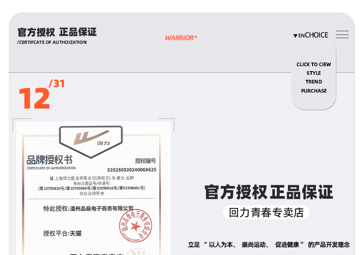Image resolution: width=361 pixels, height=255 pixels.
Task: Select PURCHASE in side panel
Action: [314, 91]
